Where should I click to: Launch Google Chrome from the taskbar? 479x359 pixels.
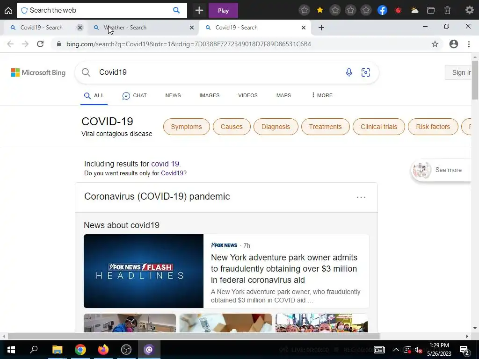pyautogui.click(x=80, y=350)
